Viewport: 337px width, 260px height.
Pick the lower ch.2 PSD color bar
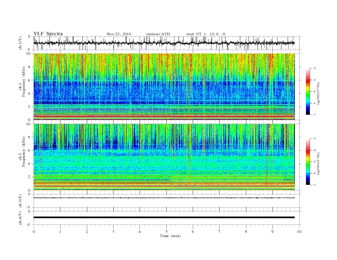click(308, 162)
